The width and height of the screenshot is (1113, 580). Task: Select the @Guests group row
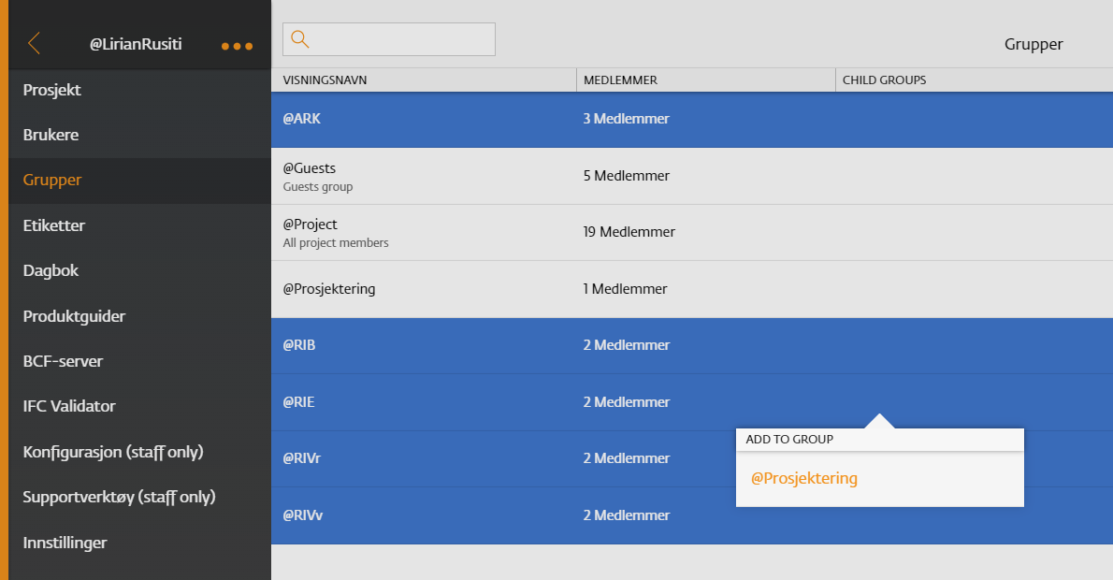(x=692, y=176)
